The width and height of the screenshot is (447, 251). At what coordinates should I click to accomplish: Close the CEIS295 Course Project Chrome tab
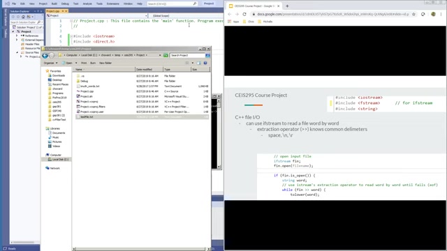click(x=279, y=6)
